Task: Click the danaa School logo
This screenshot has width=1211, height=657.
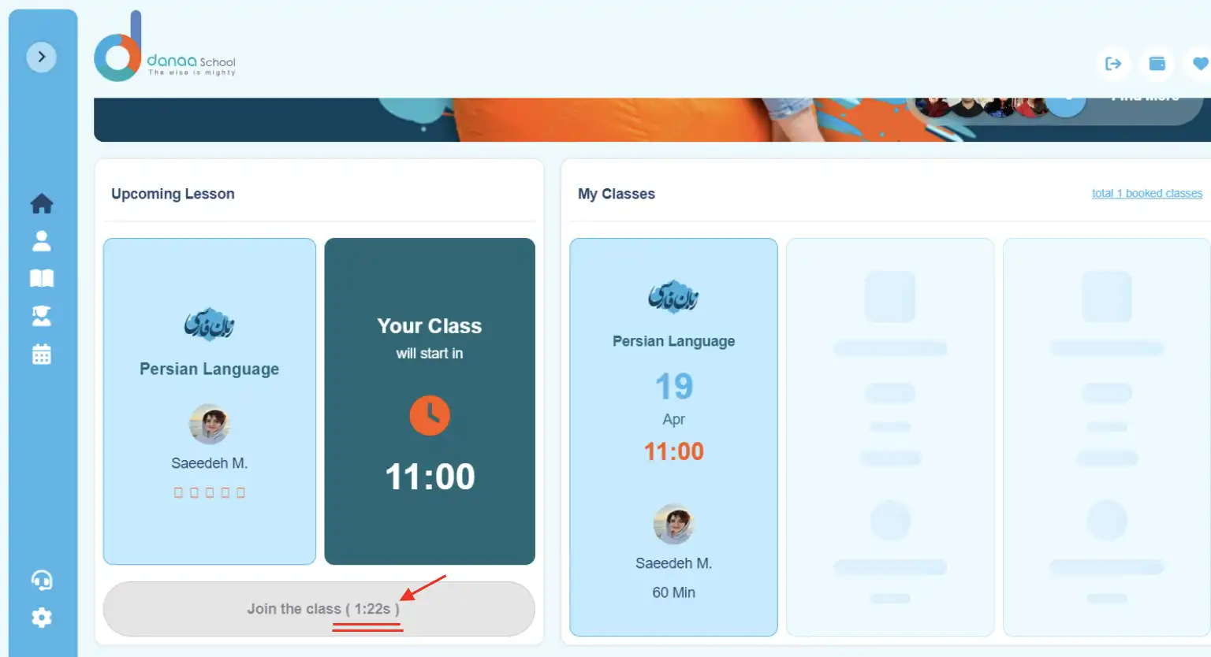Action: [x=165, y=46]
